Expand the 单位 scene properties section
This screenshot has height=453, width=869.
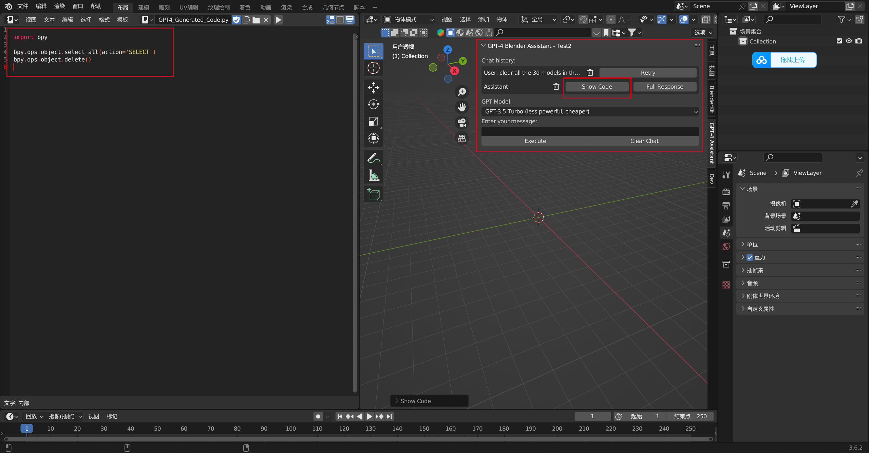coord(752,244)
